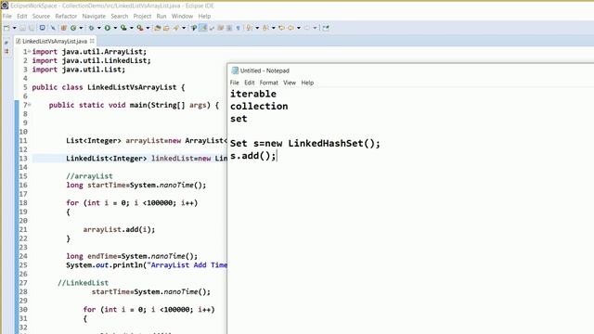Click the '//LinkedList' comment on line 27
This screenshot has width=594, height=334.
coord(83,283)
